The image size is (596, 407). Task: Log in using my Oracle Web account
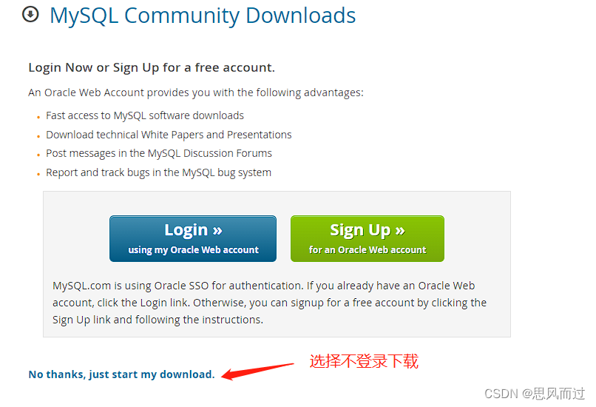tap(193, 238)
